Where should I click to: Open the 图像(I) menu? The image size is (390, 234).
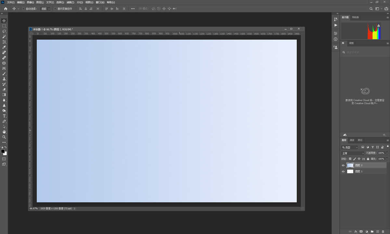pos(31,2)
